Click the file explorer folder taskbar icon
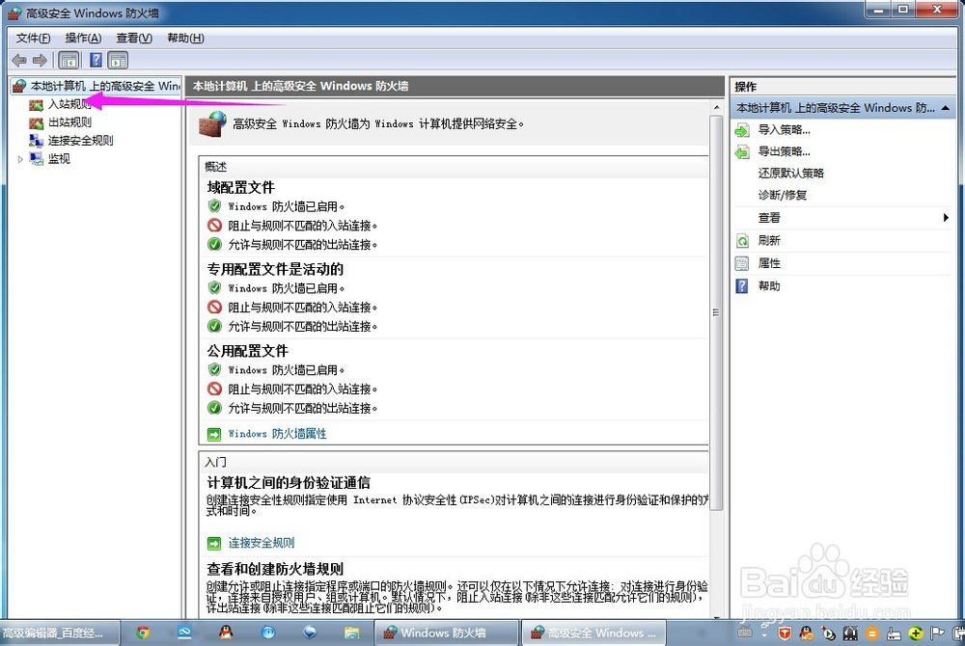 [x=351, y=633]
